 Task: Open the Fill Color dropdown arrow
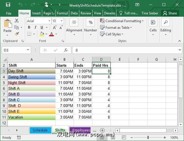[46, 34]
